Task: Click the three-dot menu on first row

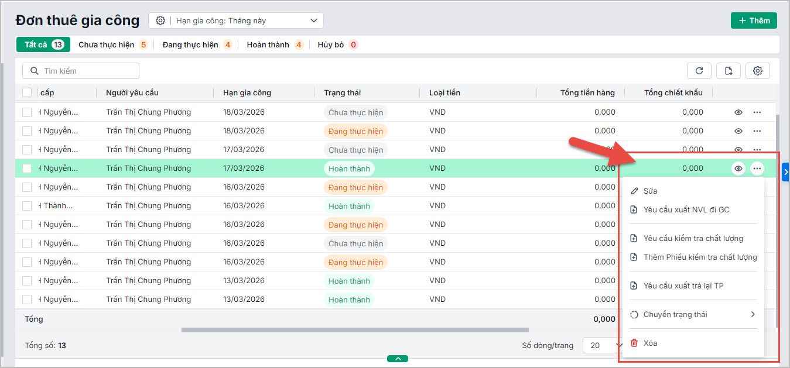Action: [757, 112]
